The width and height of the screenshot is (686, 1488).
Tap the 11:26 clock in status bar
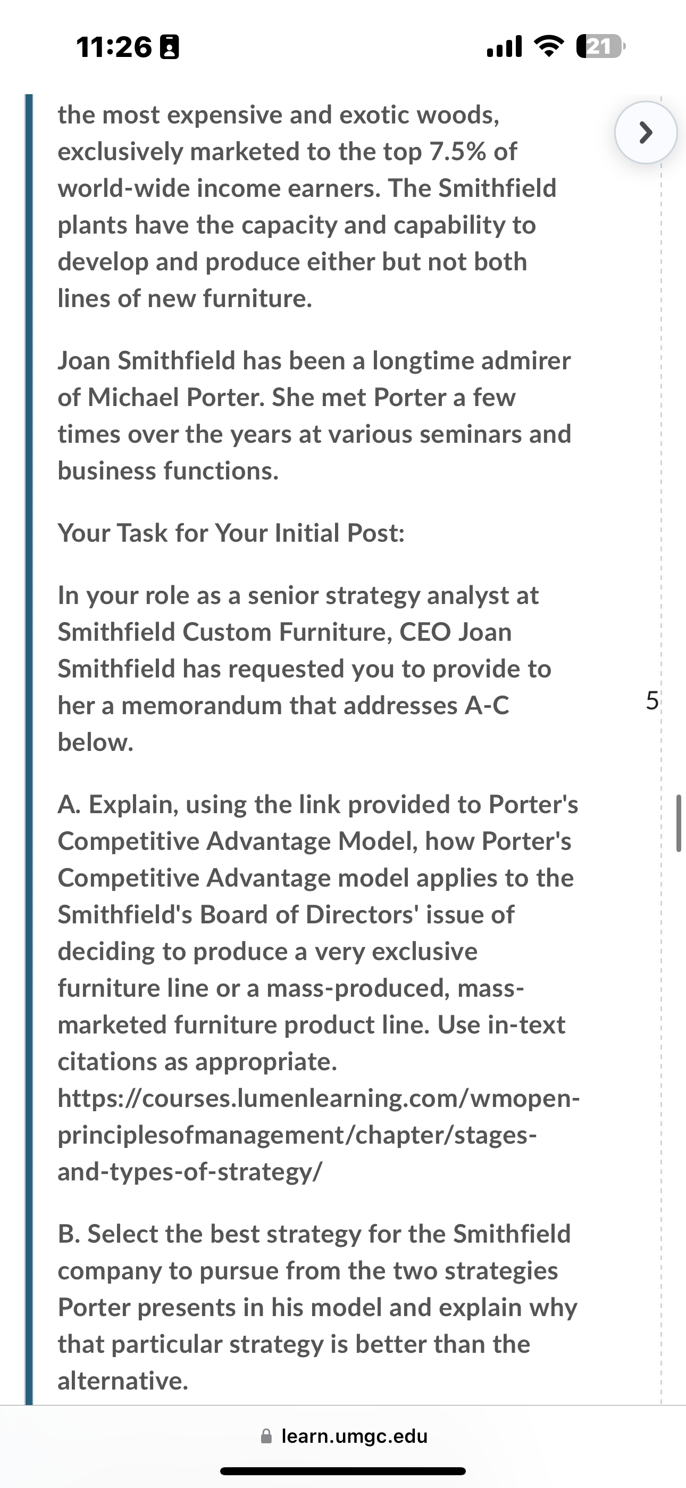click(x=114, y=47)
